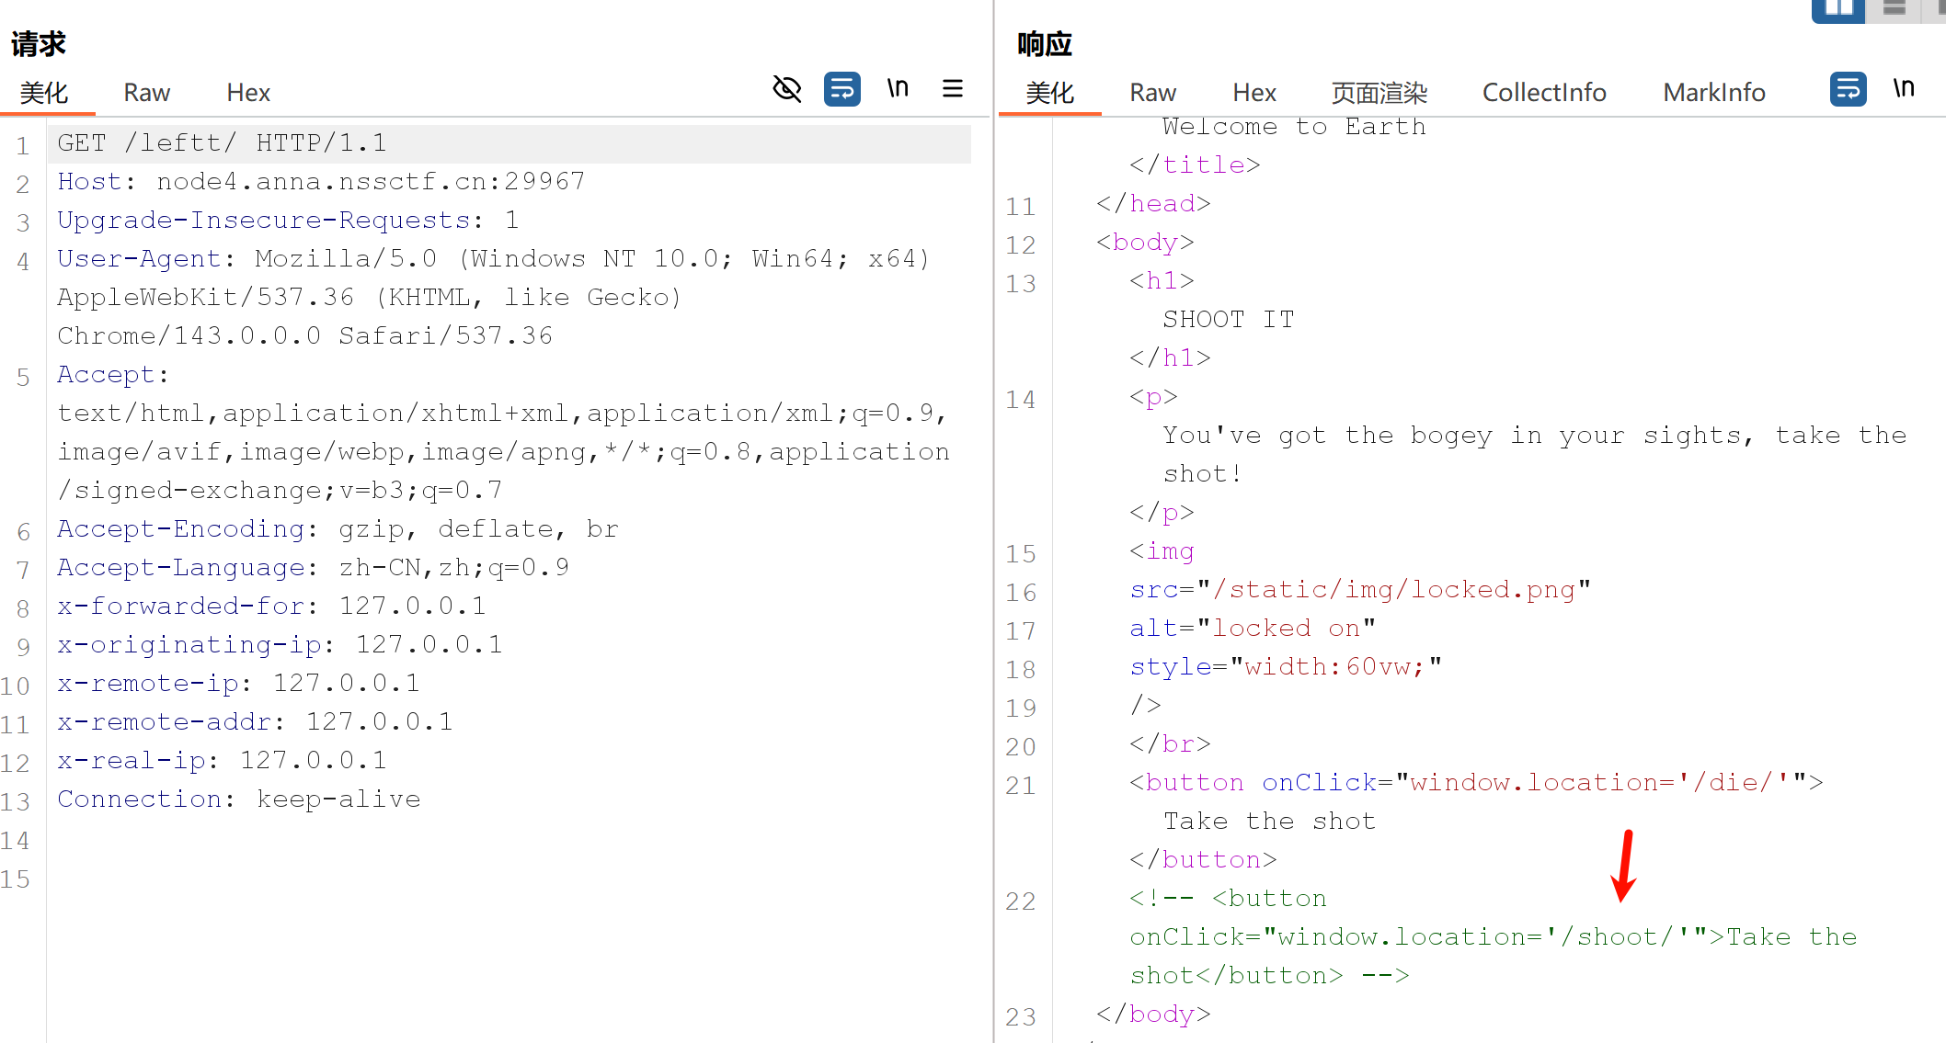Toggle word wrap icon in request panel
This screenshot has height=1043, width=1946.
tap(841, 89)
